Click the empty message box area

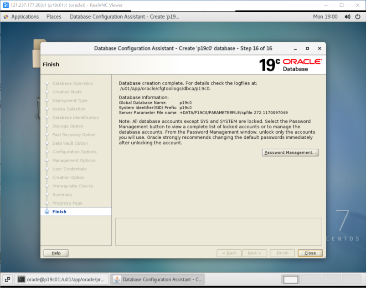point(219,232)
